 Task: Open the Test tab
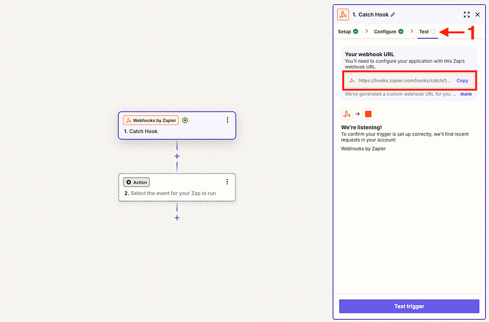tap(424, 31)
